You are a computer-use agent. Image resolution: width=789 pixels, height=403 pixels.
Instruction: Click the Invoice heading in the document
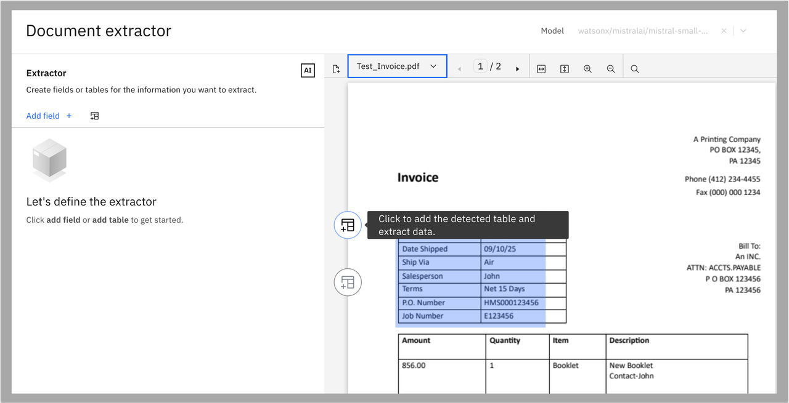coord(418,178)
